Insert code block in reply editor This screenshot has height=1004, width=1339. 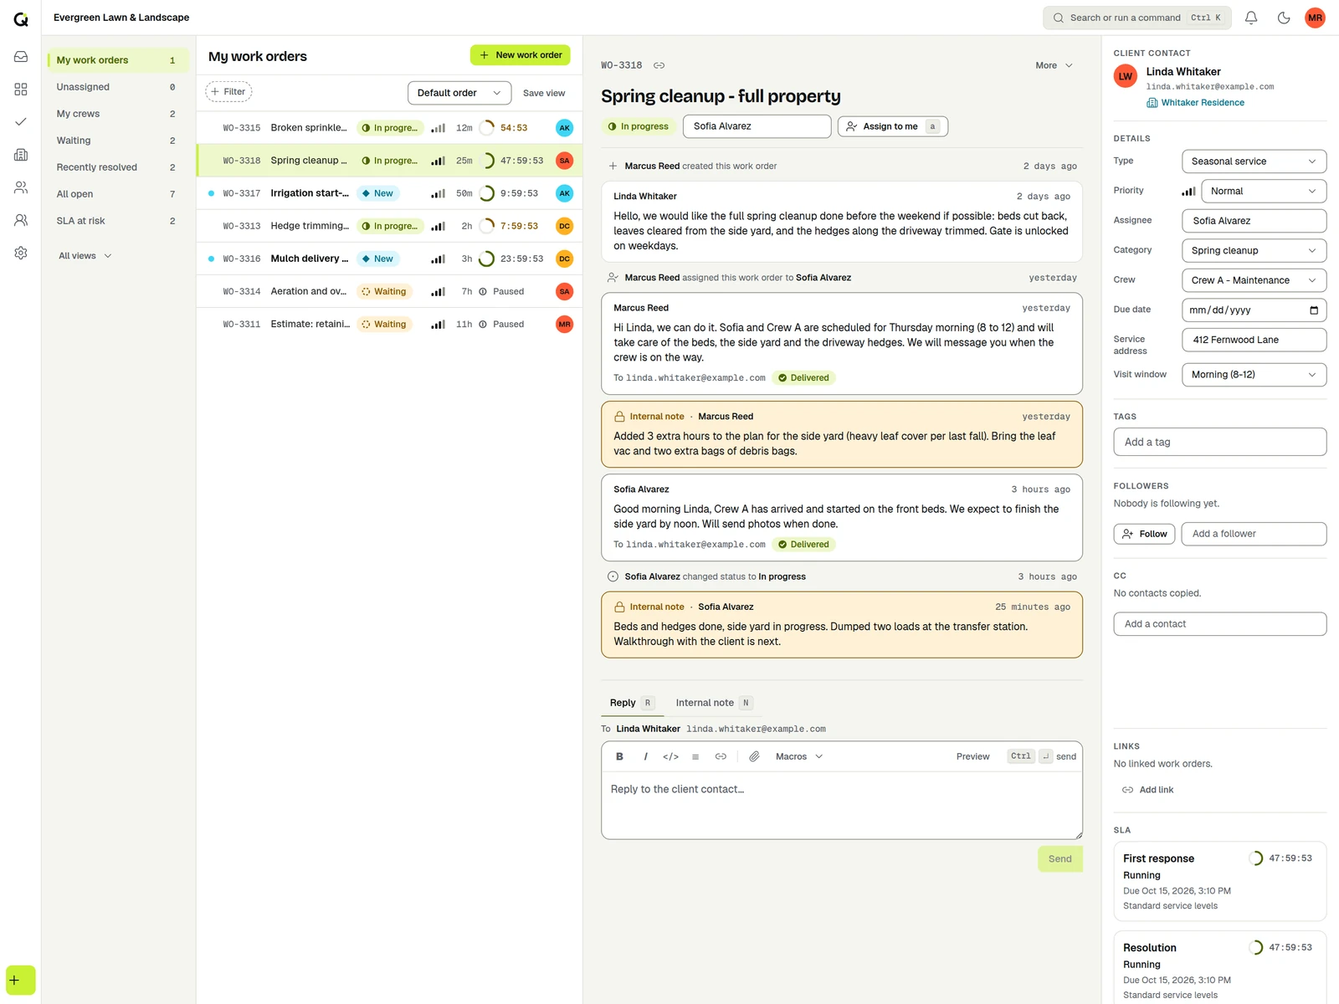[x=670, y=756]
